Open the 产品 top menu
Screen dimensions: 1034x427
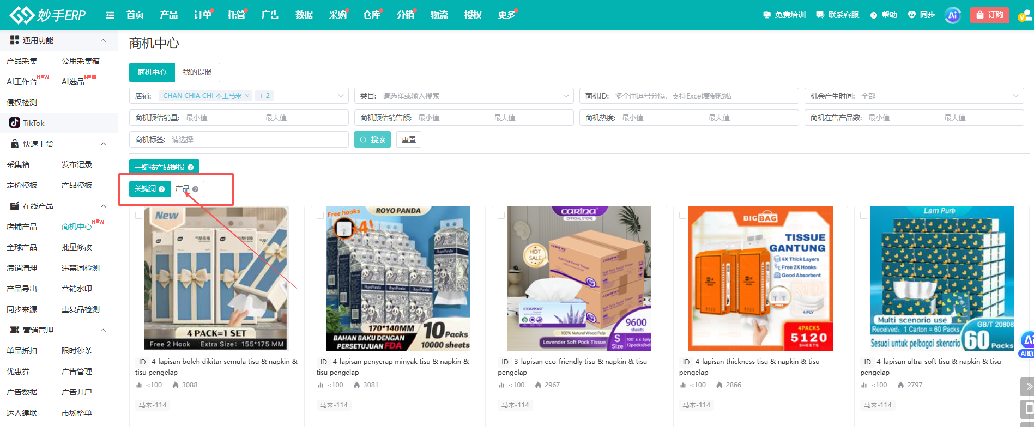coord(169,15)
